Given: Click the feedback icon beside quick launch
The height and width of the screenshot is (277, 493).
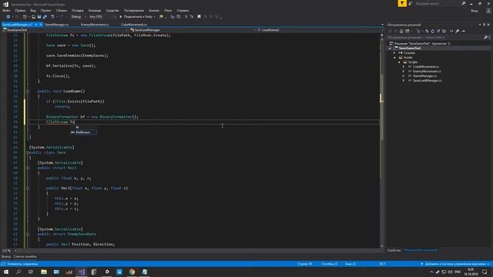Looking at the screenshot, I should tap(411, 3).
